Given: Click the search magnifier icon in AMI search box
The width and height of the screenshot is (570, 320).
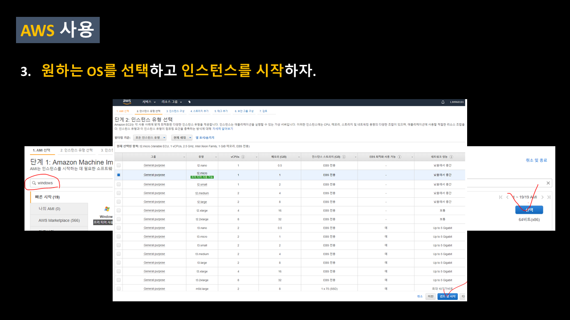Looking at the screenshot, I should (x=34, y=183).
